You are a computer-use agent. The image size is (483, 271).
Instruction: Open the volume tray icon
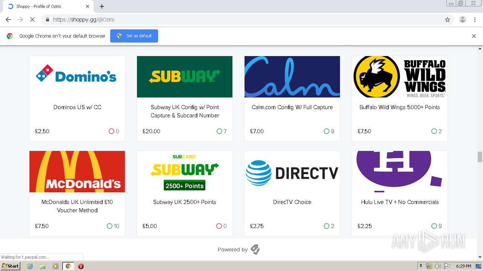[x=438, y=266]
